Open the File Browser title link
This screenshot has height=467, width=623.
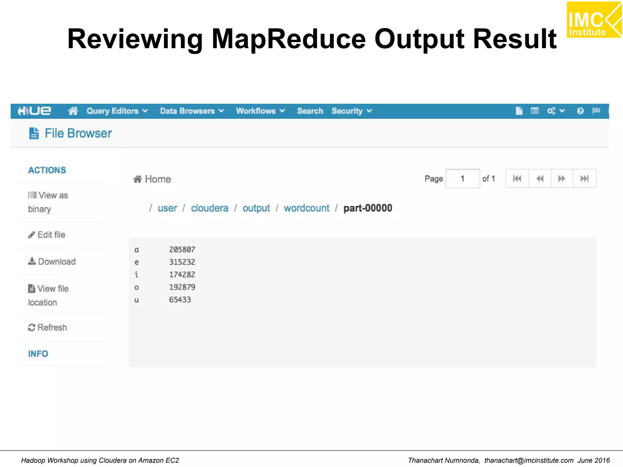(78, 133)
